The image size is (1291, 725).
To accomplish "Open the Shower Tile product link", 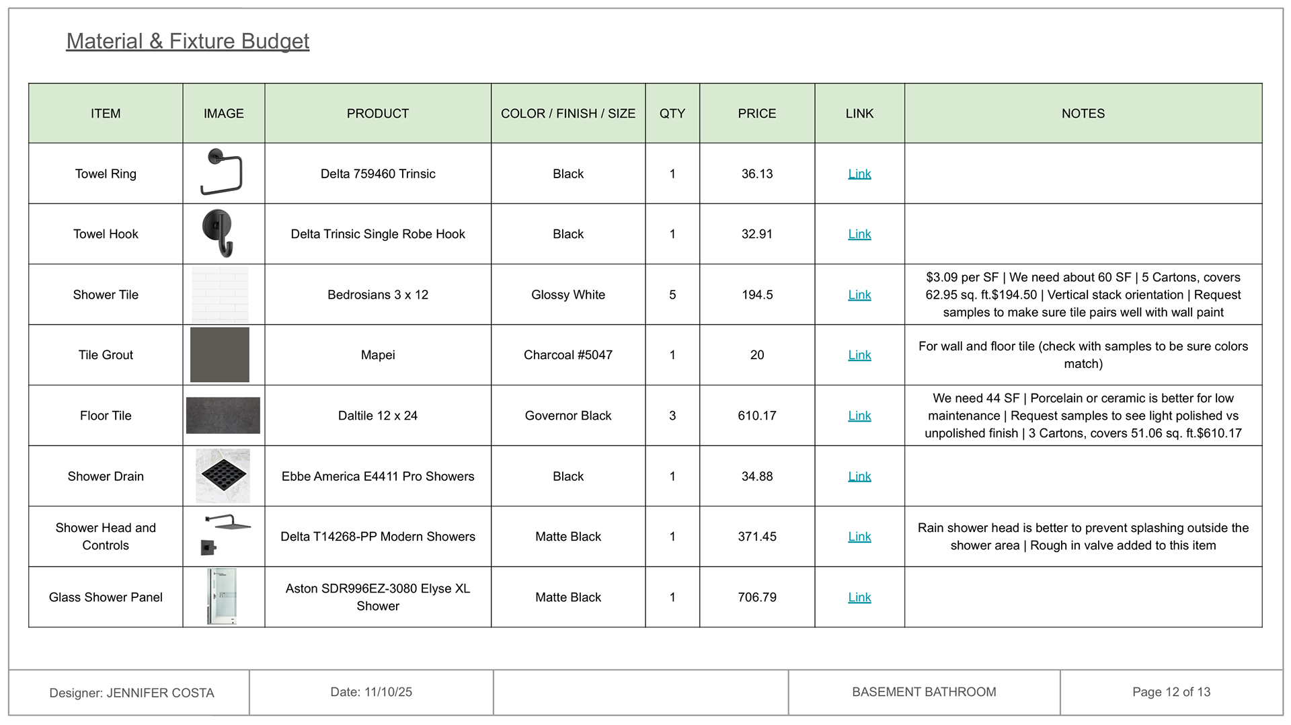I will (859, 295).
